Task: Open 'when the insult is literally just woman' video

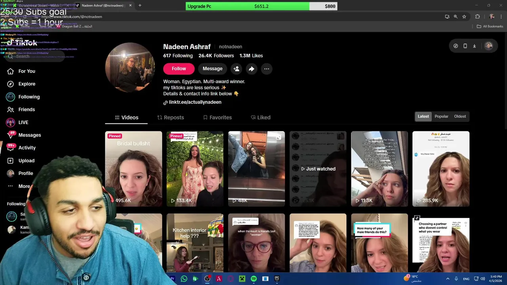Action: click(256, 243)
